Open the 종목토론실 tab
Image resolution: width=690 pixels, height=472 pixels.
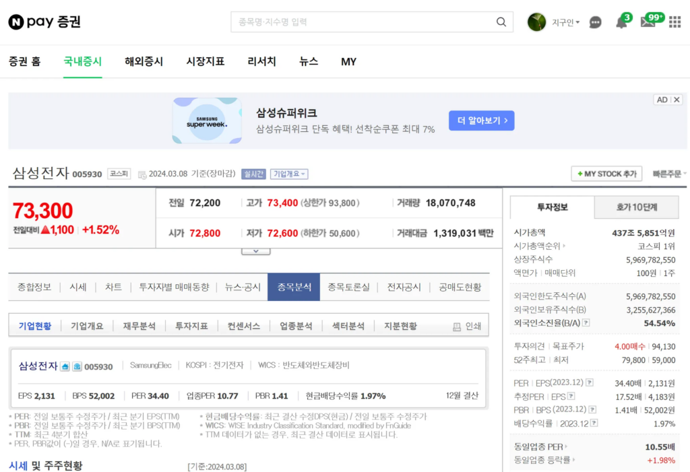pyautogui.click(x=349, y=288)
